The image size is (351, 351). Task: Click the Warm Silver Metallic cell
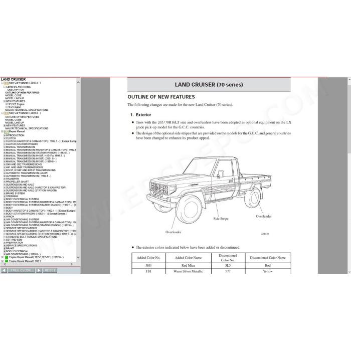[189, 271]
